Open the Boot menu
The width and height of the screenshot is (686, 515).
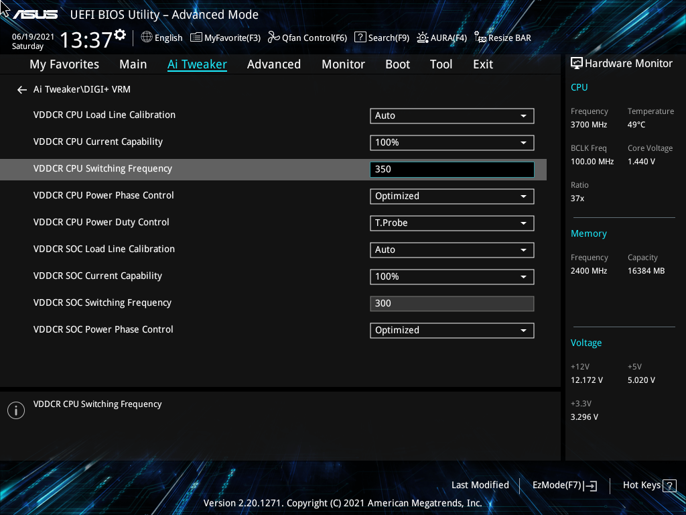[397, 64]
